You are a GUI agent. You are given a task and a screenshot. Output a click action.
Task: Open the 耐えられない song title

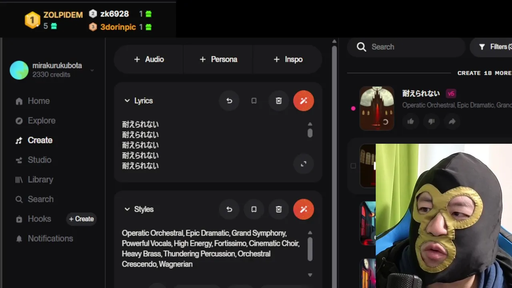point(421,94)
